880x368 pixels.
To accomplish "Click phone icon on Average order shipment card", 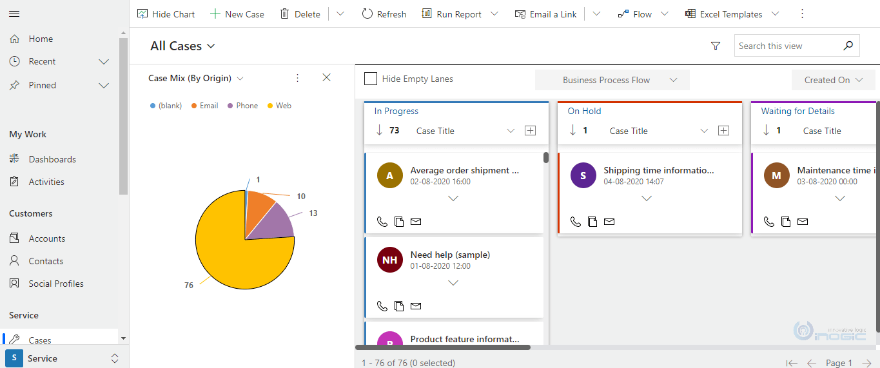I will [x=382, y=222].
